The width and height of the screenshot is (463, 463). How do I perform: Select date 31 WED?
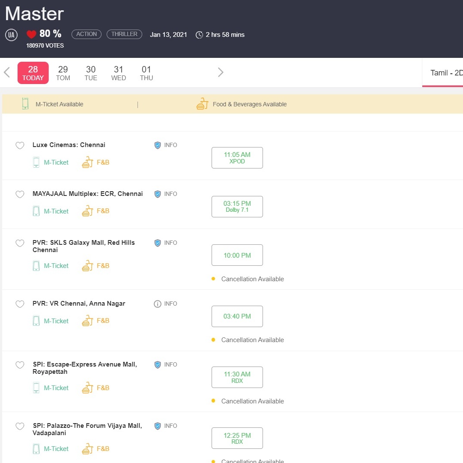(x=118, y=73)
